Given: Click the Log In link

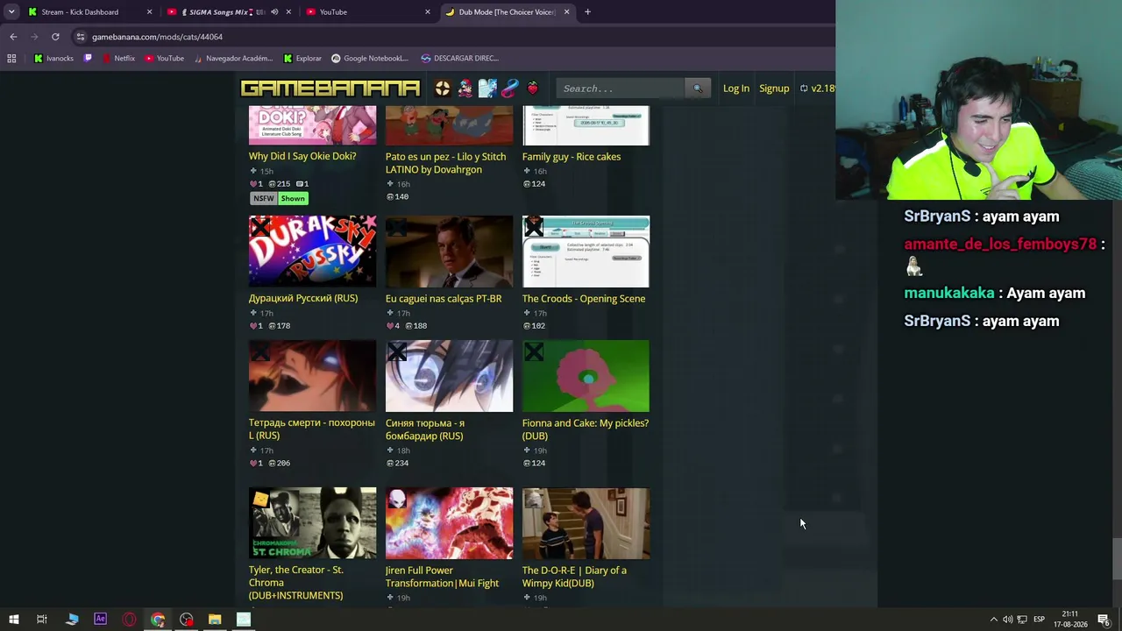Looking at the screenshot, I should click(736, 89).
